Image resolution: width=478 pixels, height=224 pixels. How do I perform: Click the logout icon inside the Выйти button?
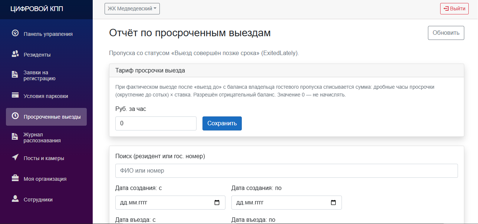point(445,9)
